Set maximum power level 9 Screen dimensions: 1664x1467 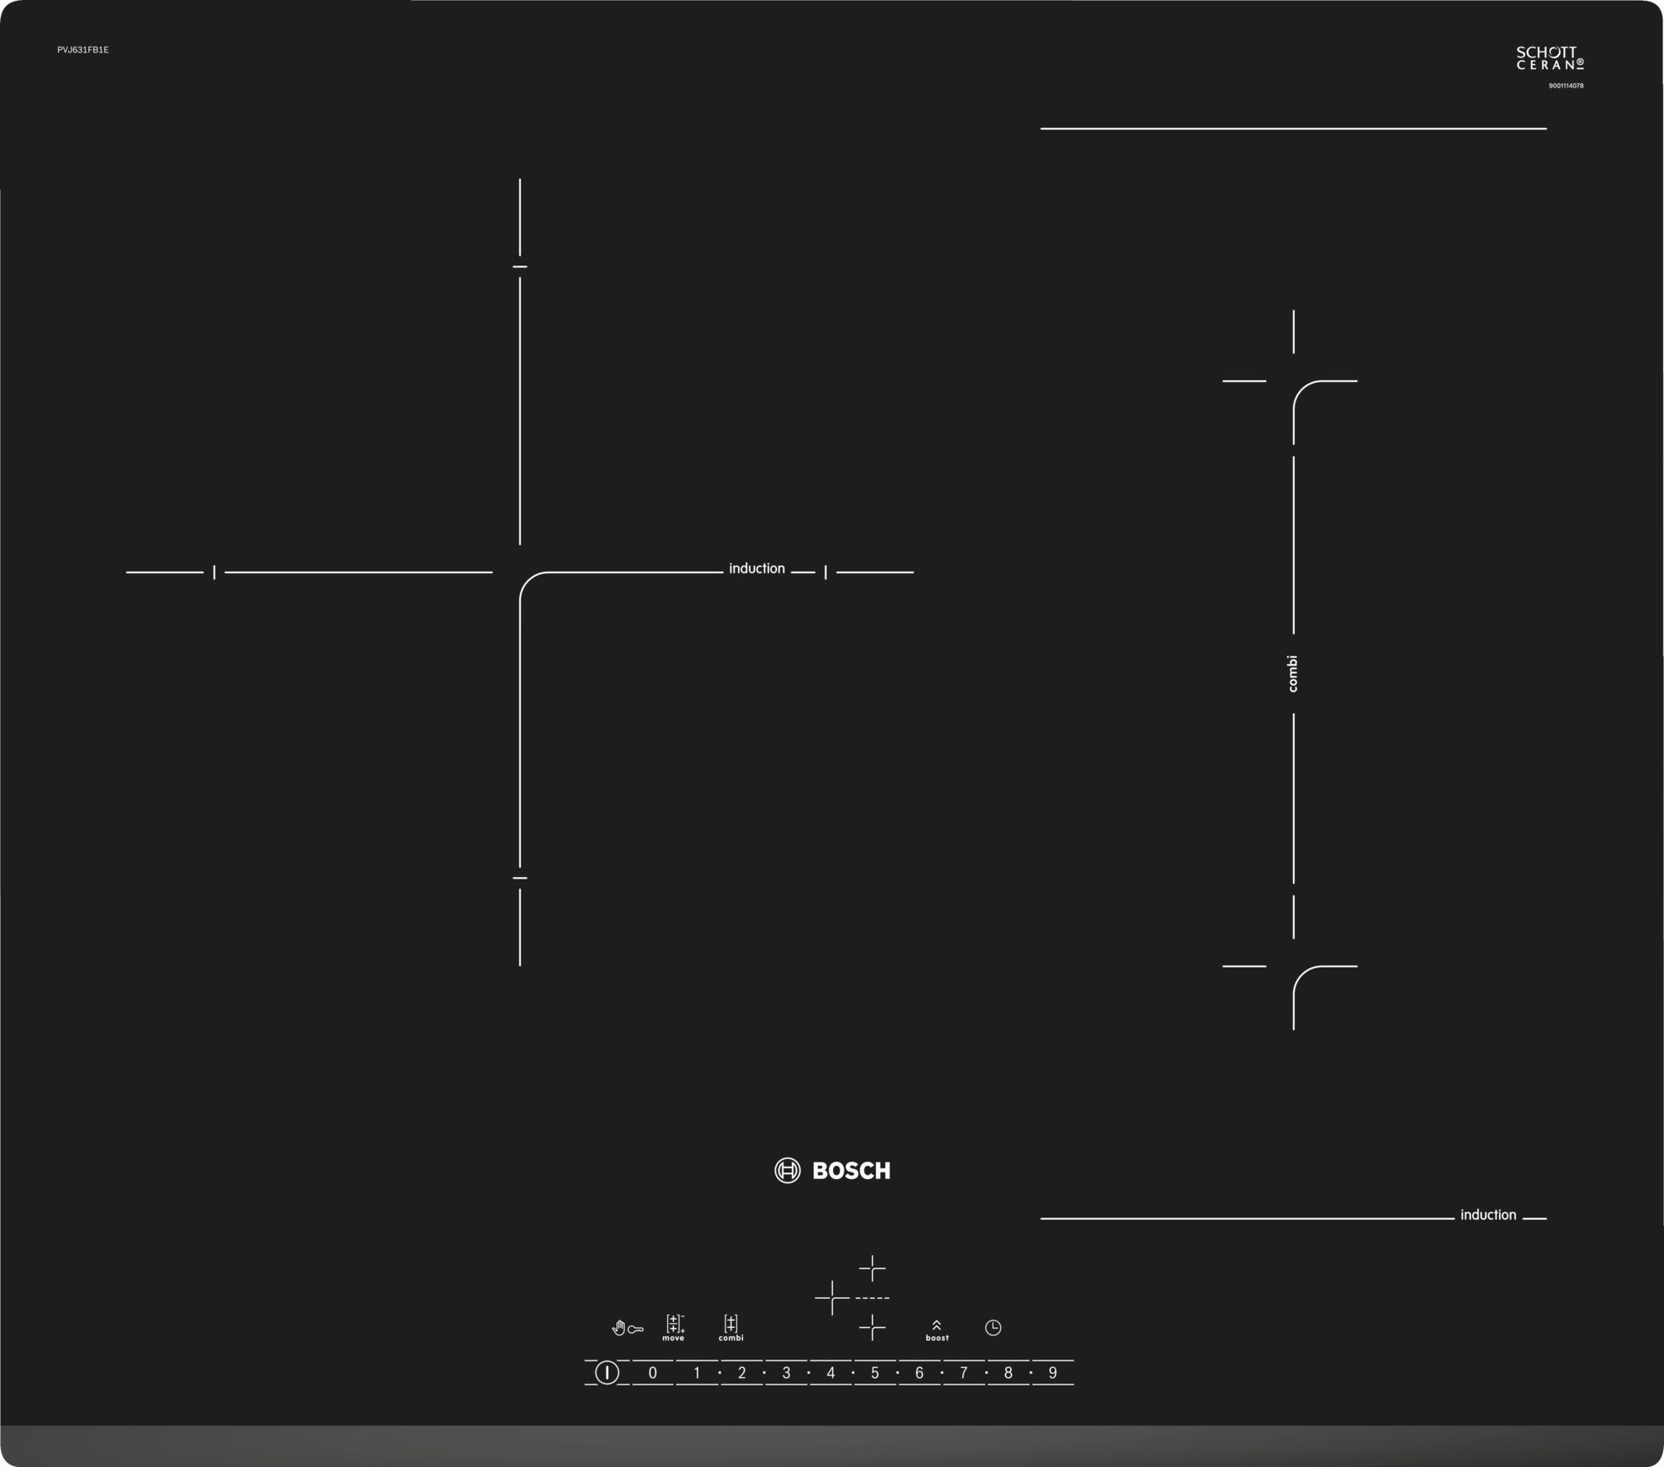(1052, 1373)
